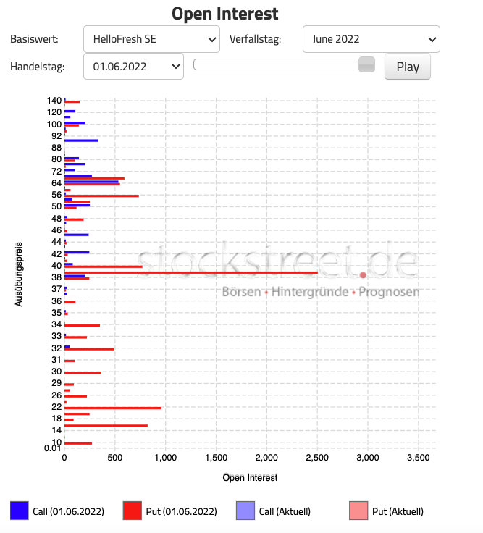Click the Open Interest page title
Screen dimensions: 483x533
coord(225,14)
